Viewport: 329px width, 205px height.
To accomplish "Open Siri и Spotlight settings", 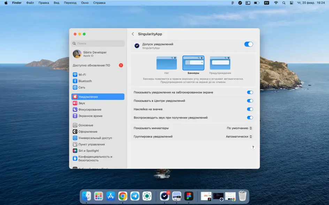I will (x=89, y=151).
